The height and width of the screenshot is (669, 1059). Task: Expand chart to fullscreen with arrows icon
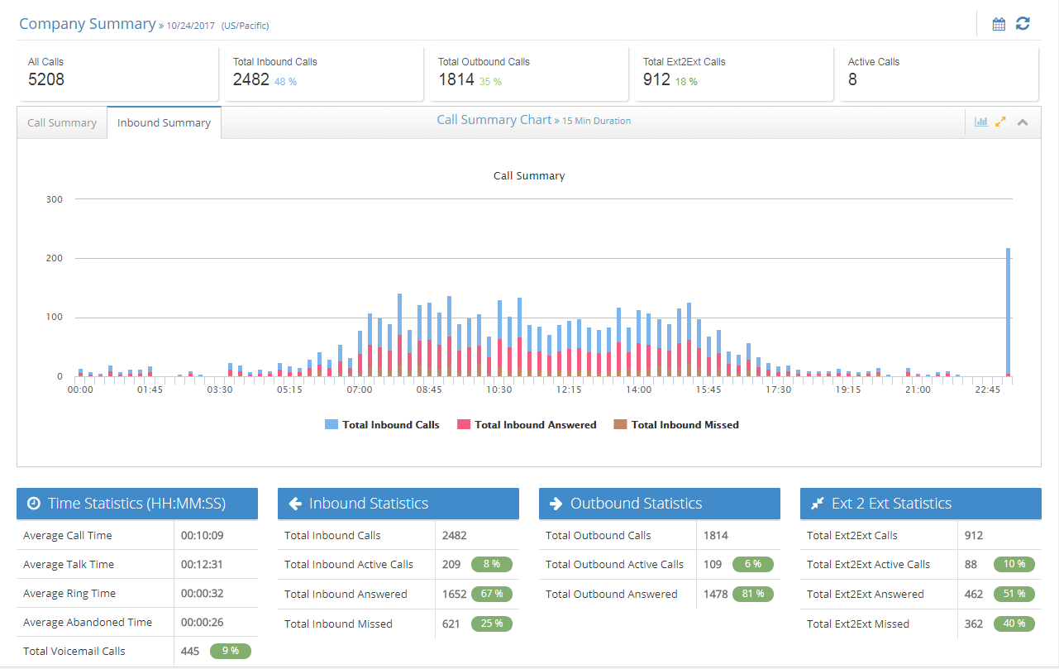click(x=1000, y=122)
